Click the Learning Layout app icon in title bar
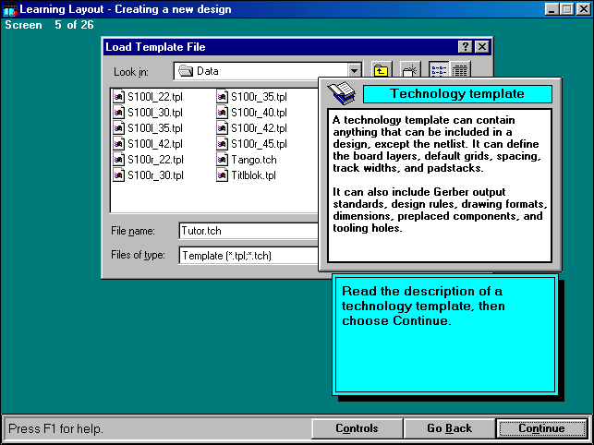Viewport: 594px width, 445px height. 10,8
